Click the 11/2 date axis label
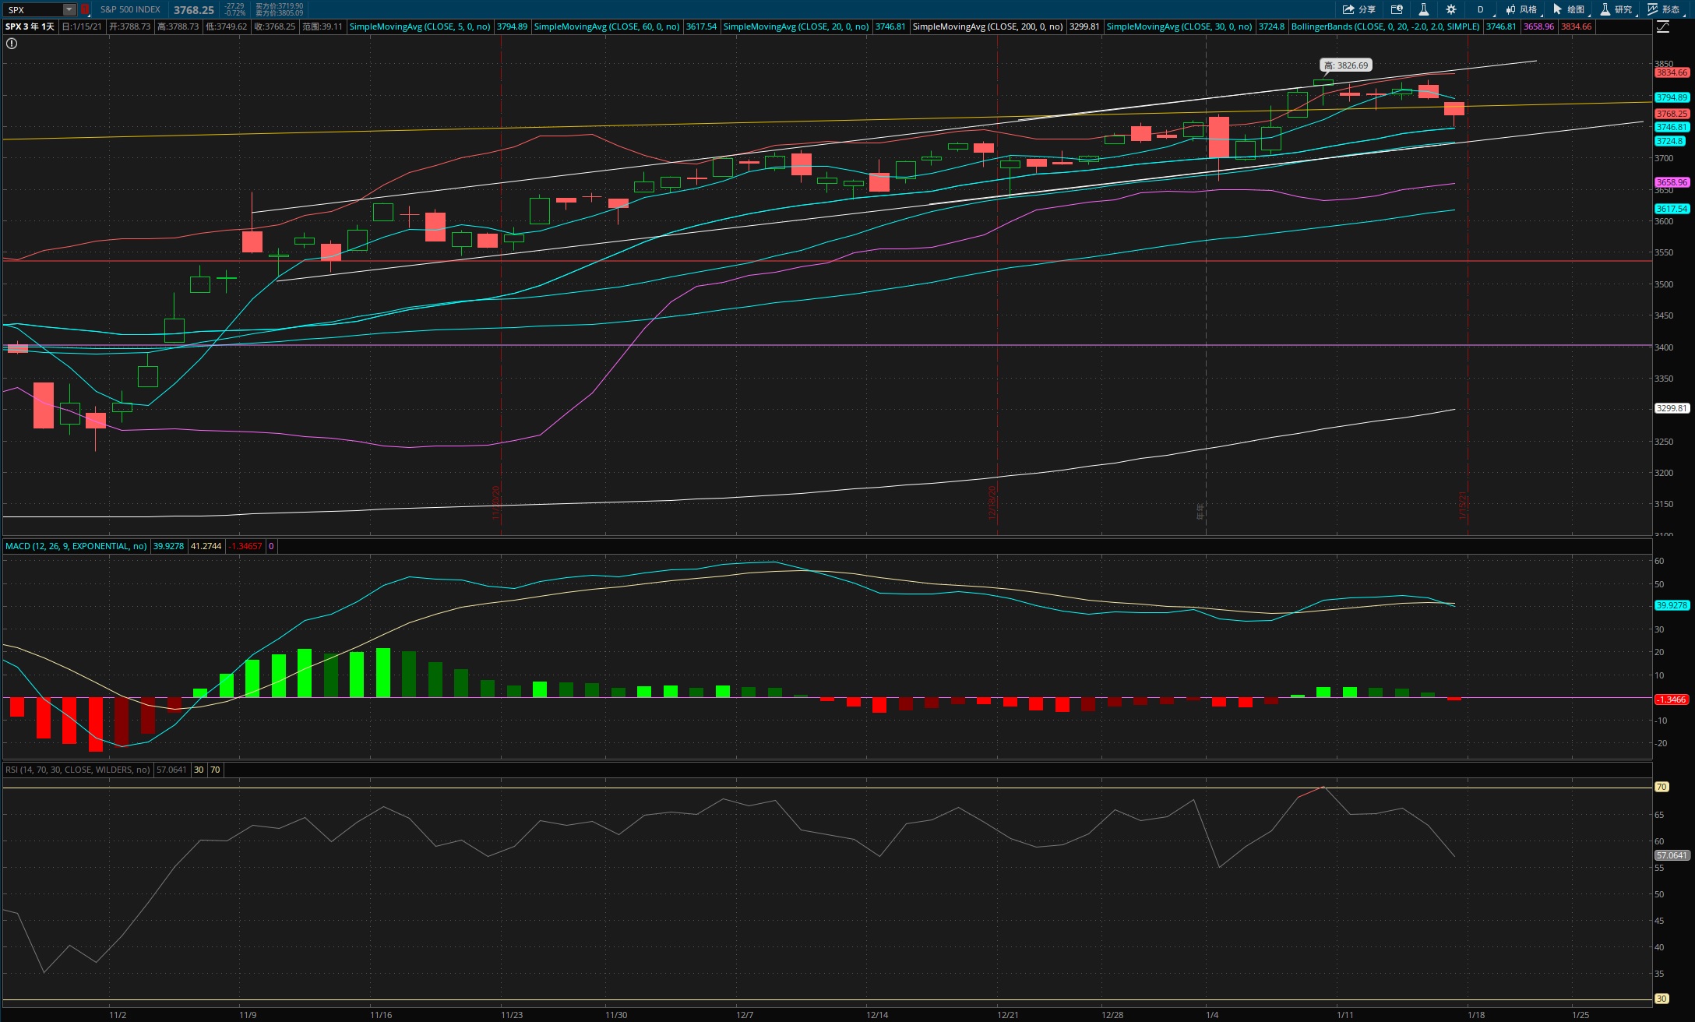 [x=118, y=1015]
